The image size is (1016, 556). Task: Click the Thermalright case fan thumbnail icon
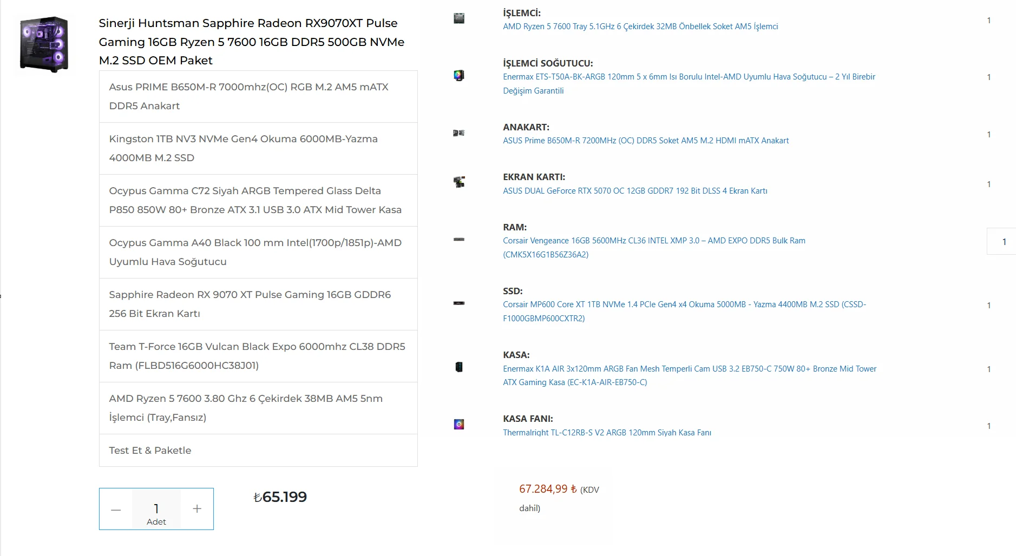coord(458,424)
